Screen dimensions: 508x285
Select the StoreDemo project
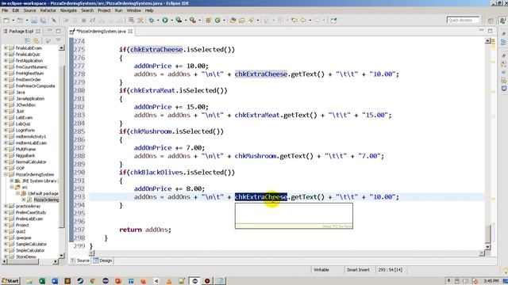point(25,256)
